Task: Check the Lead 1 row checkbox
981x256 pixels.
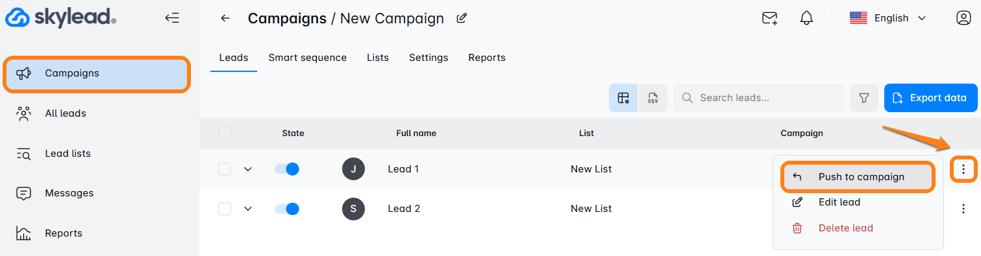Action: (x=225, y=169)
